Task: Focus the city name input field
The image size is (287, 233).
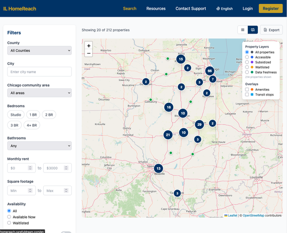Action: click(x=39, y=72)
